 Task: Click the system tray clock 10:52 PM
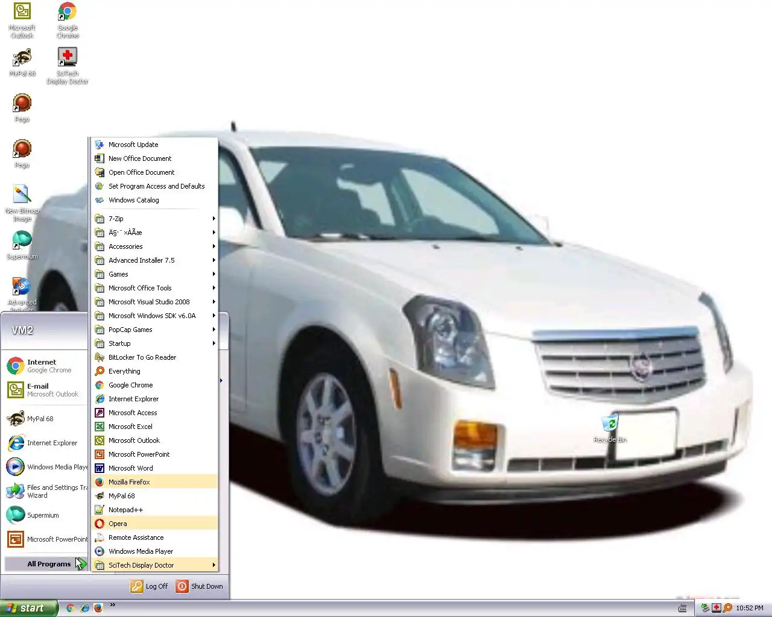point(749,608)
